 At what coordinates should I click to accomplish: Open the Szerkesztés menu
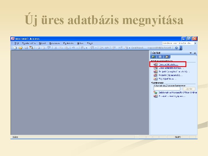pyautogui.click(x=29, y=43)
